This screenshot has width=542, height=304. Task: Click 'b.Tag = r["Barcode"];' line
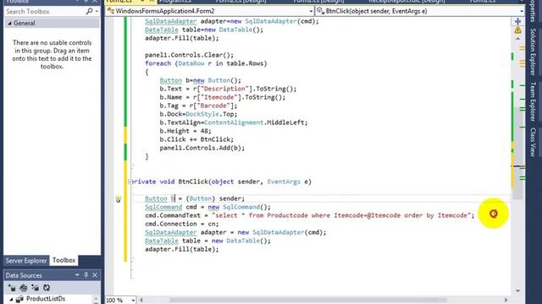click(x=198, y=106)
